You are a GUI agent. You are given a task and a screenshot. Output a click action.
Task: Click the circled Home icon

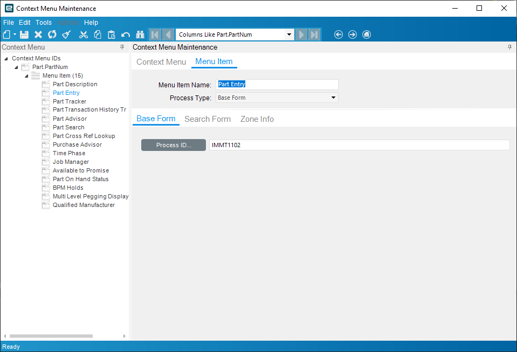pyautogui.click(x=367, y=34)
